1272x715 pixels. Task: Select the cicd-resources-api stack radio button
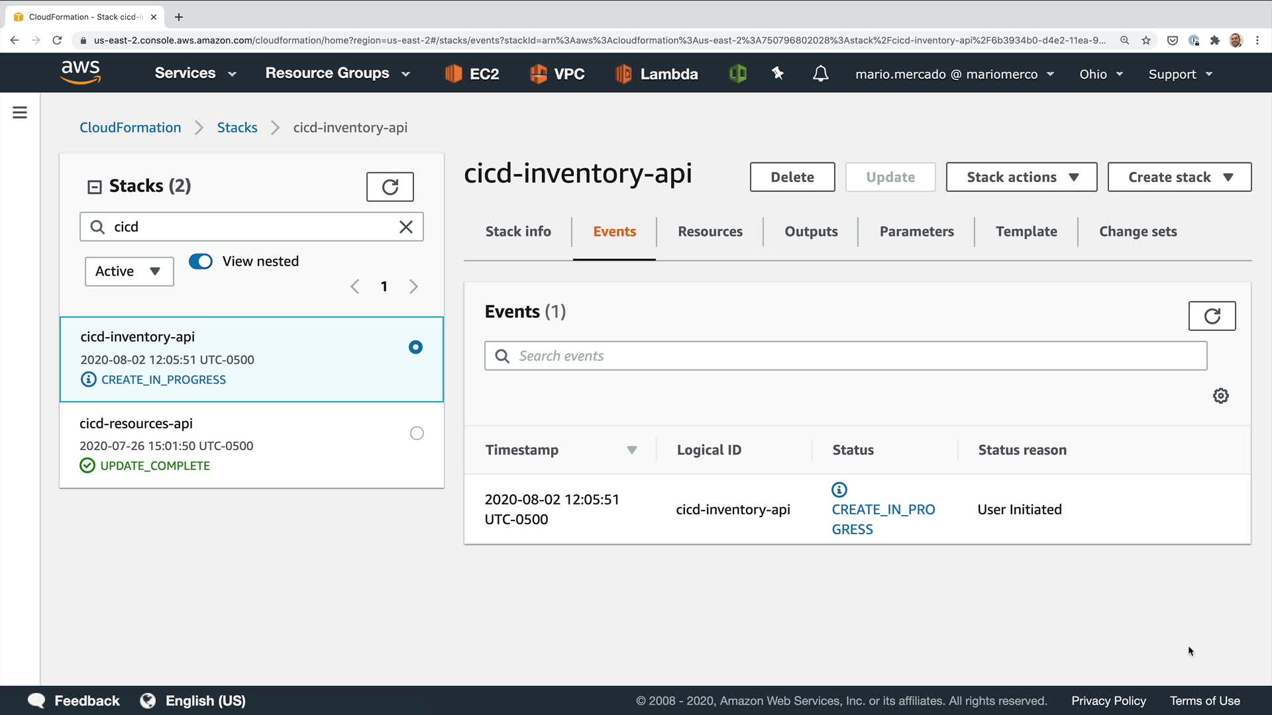(x=417, y=434)
